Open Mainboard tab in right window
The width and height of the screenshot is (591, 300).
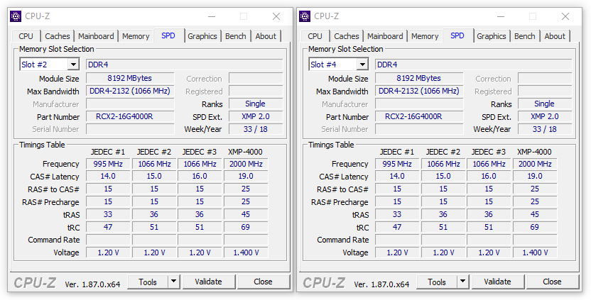385,36
